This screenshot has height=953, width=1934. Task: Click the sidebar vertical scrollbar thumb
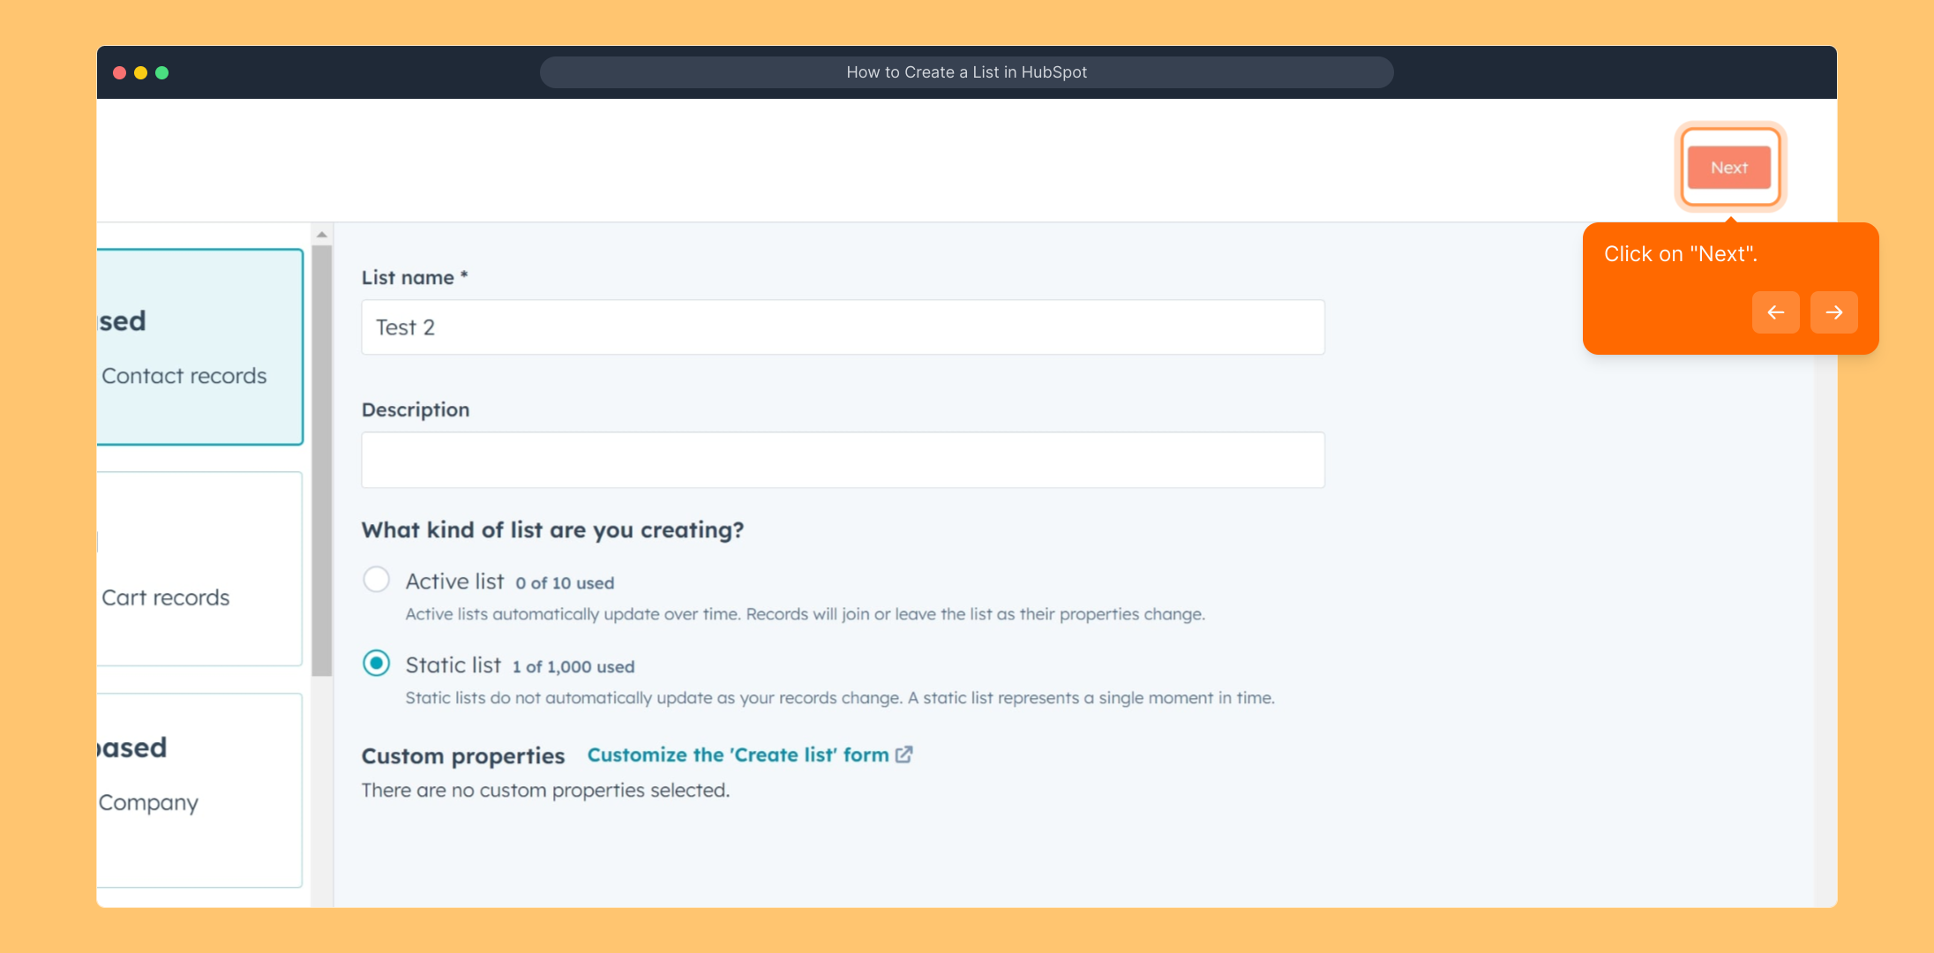coord(322,459)
